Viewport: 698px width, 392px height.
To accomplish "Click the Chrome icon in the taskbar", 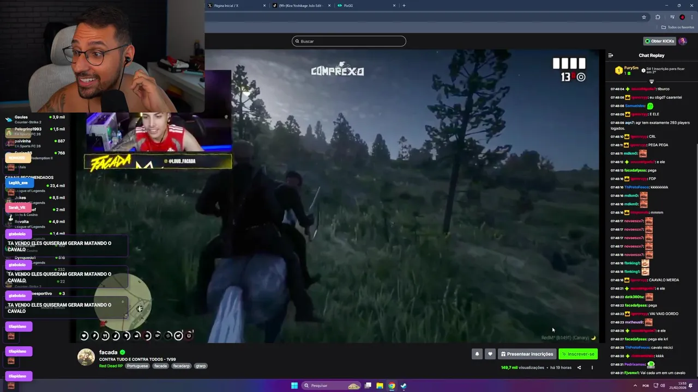I will tap(392, 385).
